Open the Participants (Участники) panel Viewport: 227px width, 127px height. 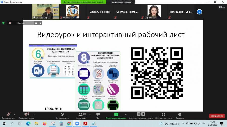point(80,114)
